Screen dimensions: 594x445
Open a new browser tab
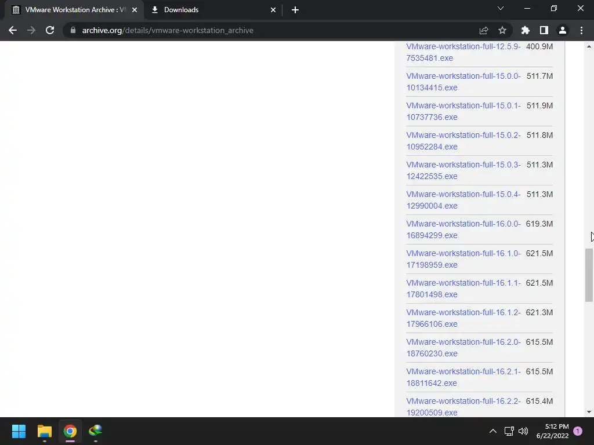pos(295,10)
